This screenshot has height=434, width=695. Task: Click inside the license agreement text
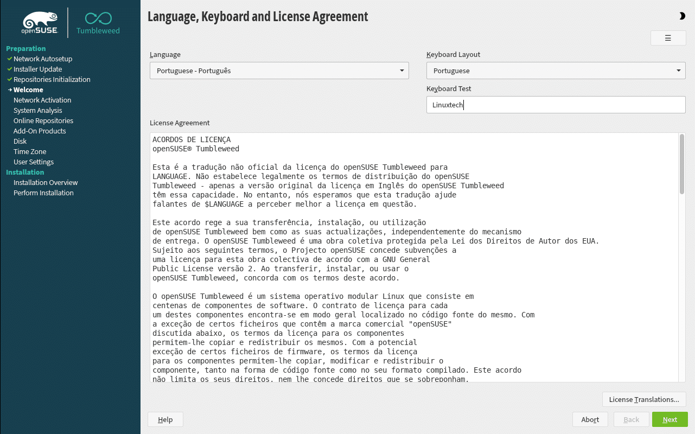pyautogui.click(x=414, y=258)
